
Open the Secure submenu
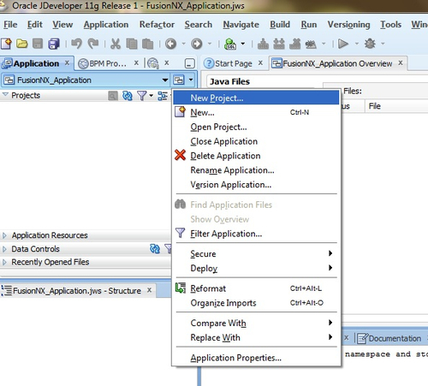pos(256,253)
